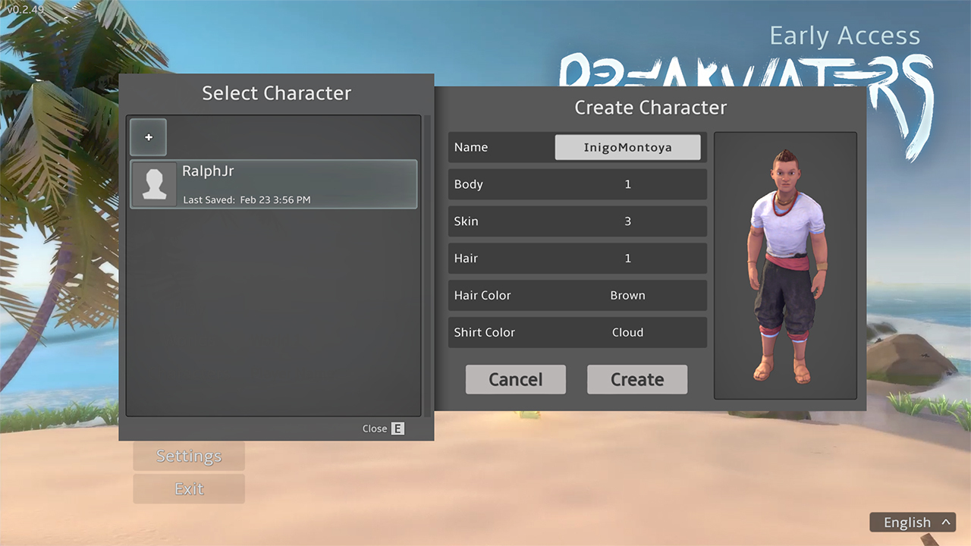The width and height of the screenshot is (971, 546).
Task: Select the RalphJr character avatar icon
Action: 154,184
